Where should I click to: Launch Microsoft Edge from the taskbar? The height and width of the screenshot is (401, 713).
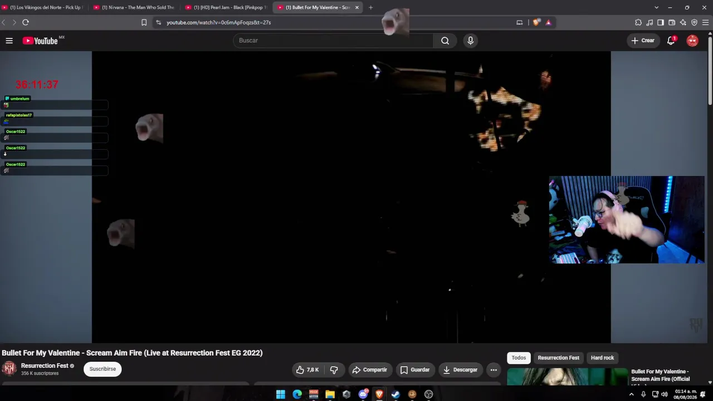click(297, 394)
